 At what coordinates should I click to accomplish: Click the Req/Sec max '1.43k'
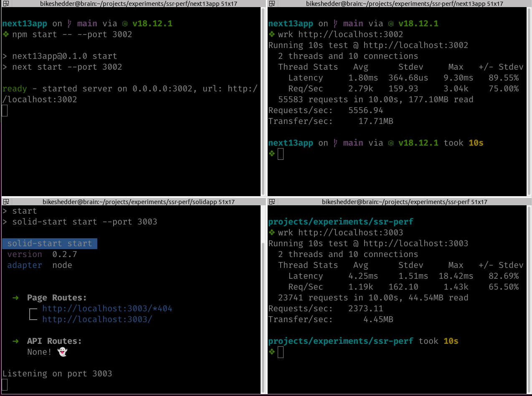456,287
